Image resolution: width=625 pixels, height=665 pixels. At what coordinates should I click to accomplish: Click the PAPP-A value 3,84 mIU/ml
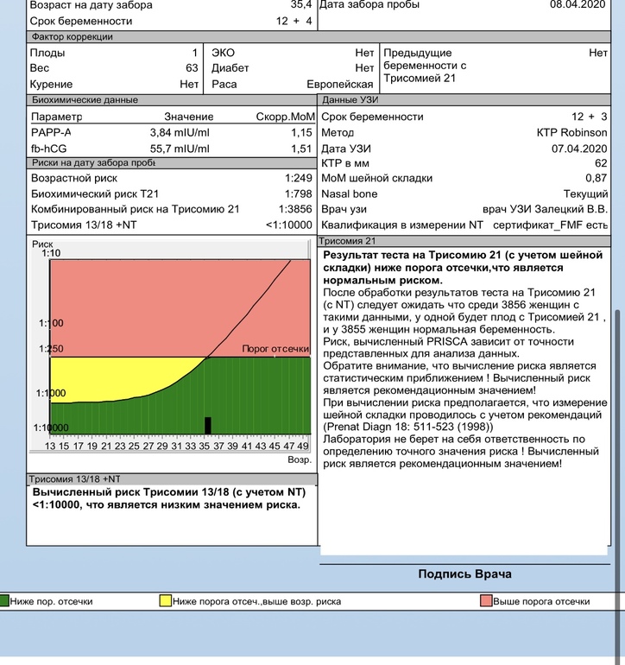[x=180, y=132]
